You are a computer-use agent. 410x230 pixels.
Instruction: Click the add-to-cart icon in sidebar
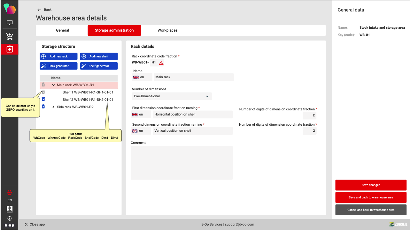(10, 36)
